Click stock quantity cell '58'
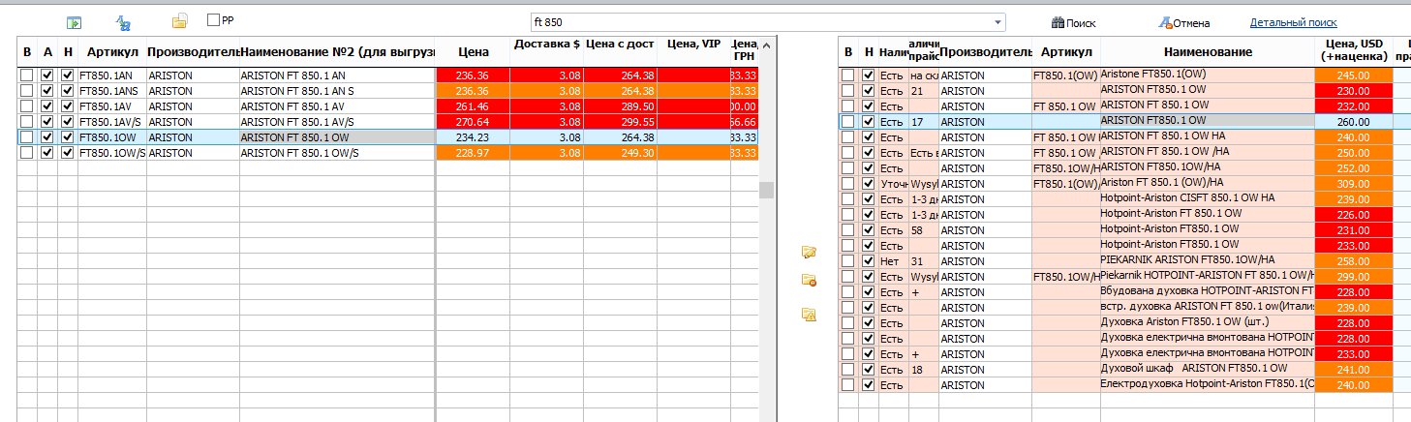The image size is (1411, 422). (x=923, y=230)
